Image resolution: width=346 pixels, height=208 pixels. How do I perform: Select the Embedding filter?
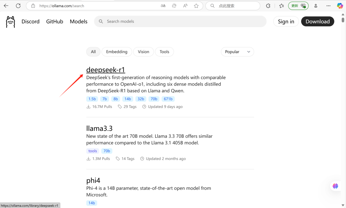click(x=117, y=52)
